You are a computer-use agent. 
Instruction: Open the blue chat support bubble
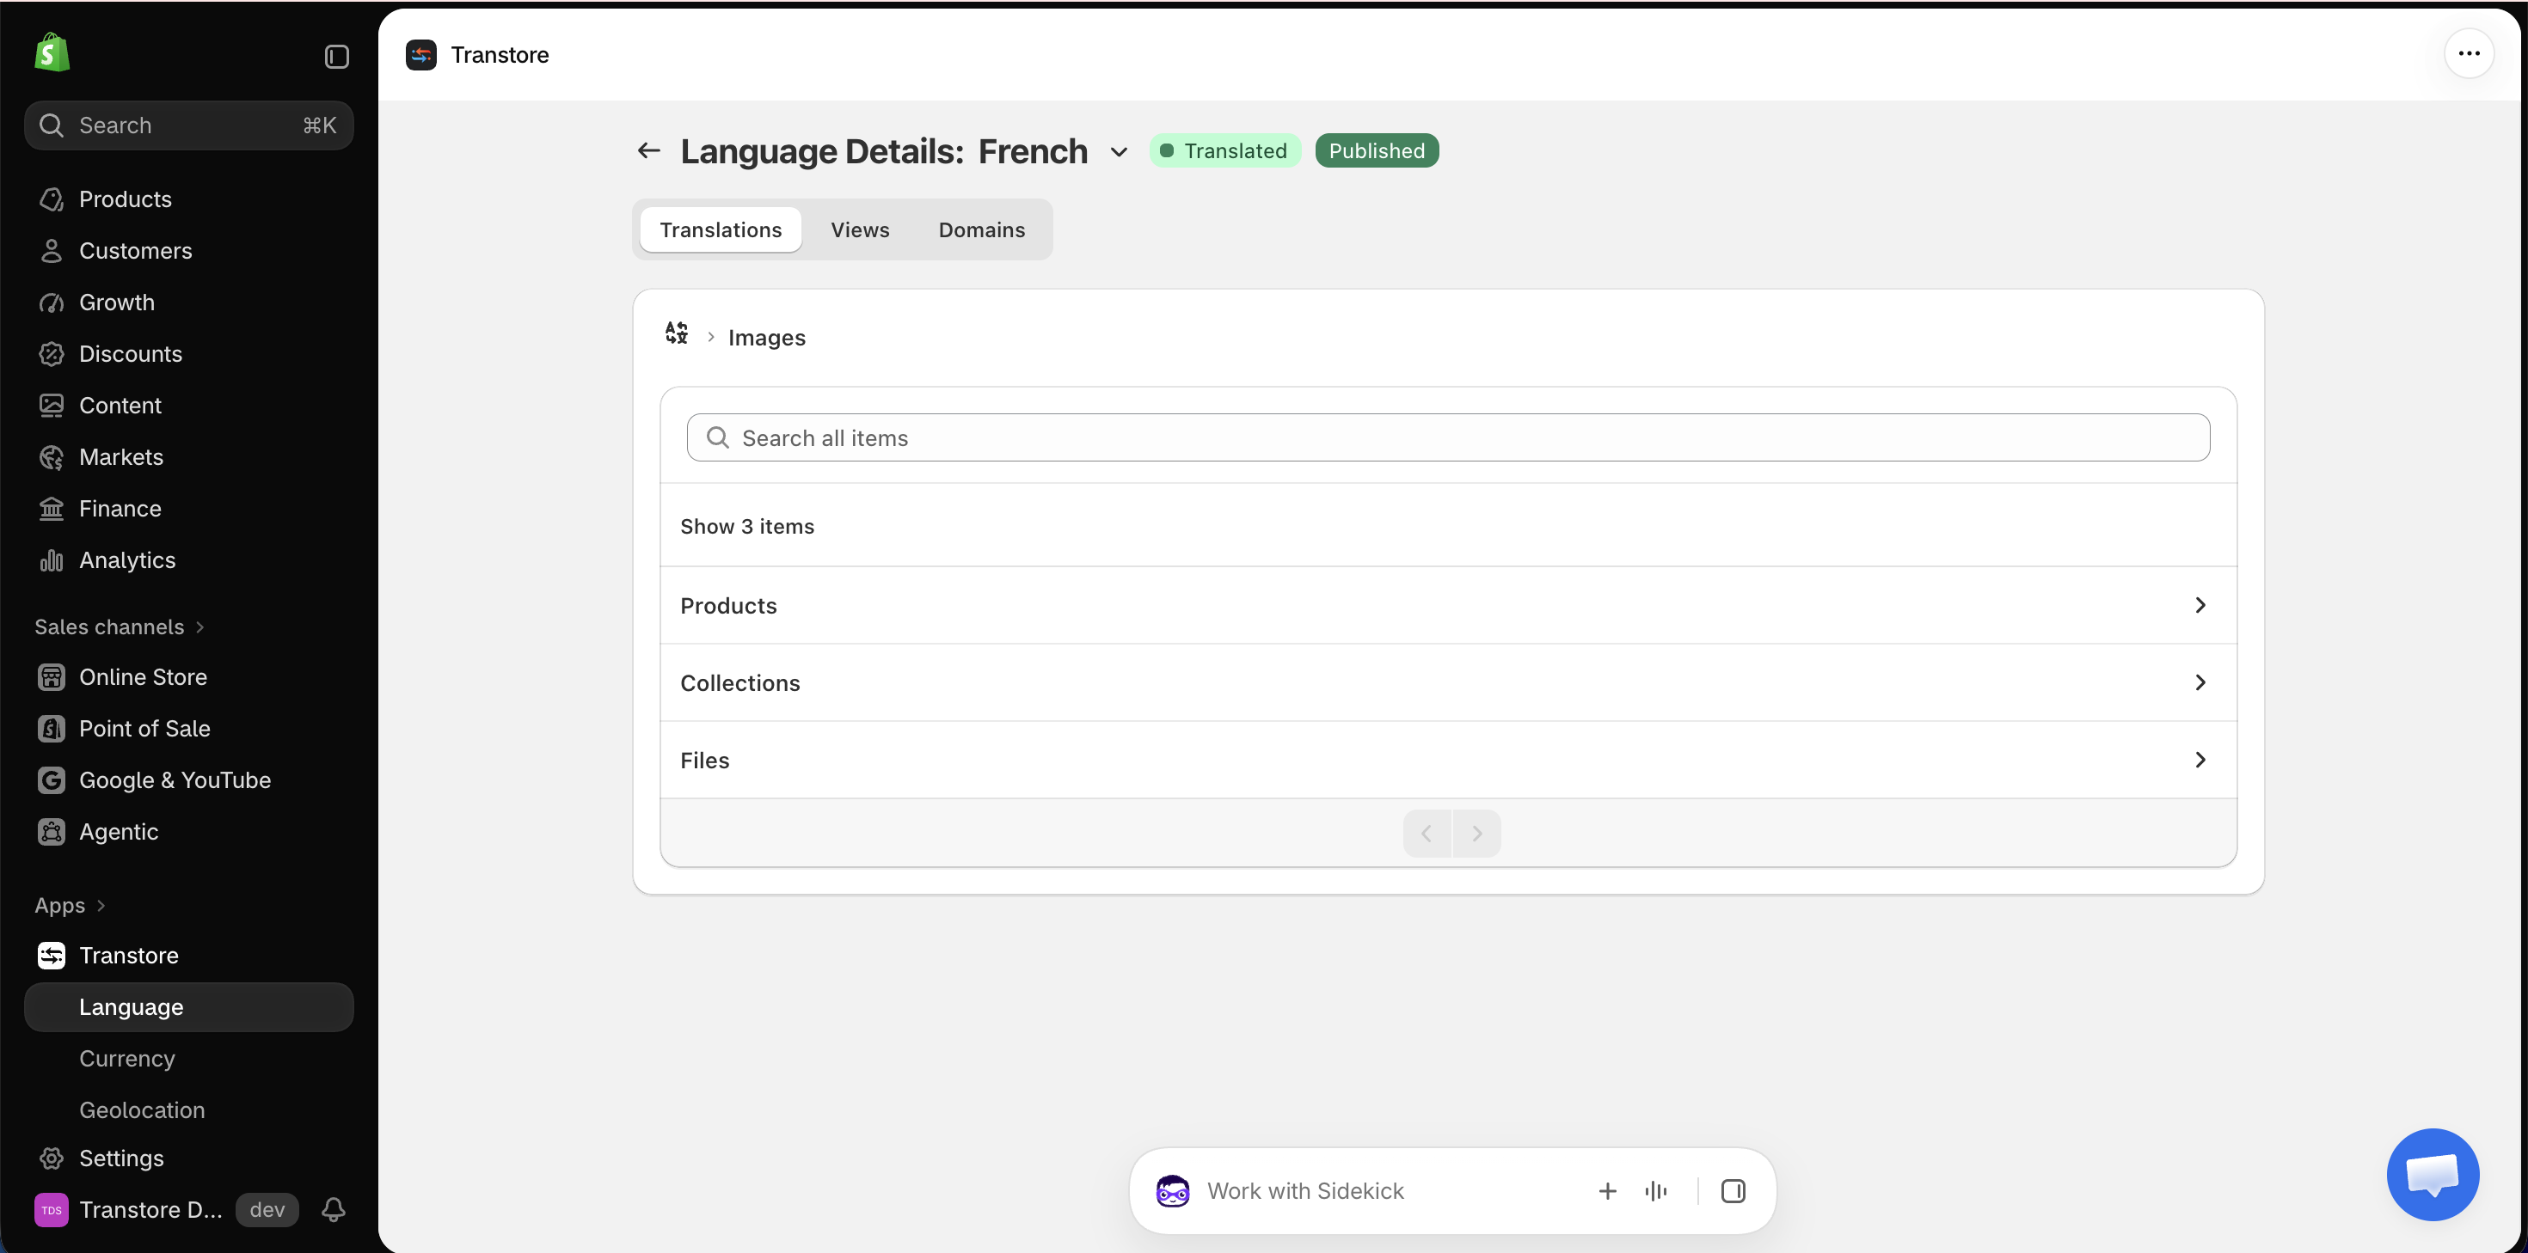click(2433, 1175)
